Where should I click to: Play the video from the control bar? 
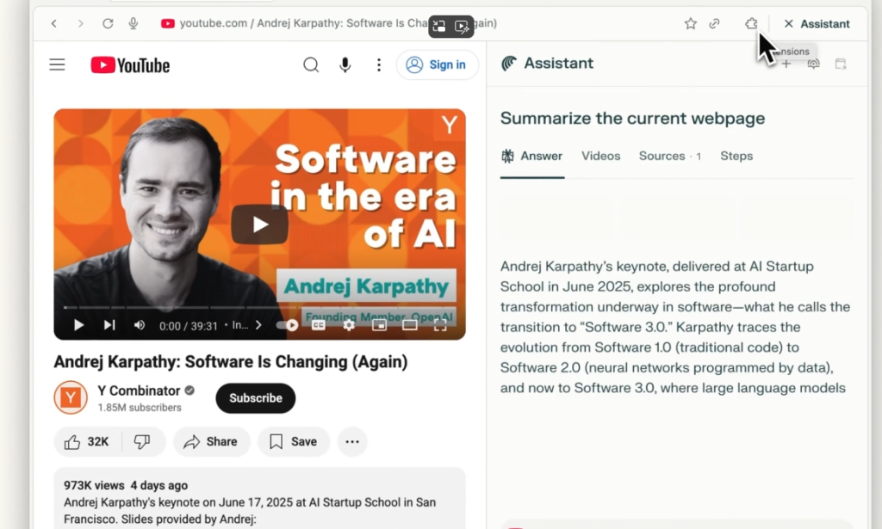pos(78,325)
